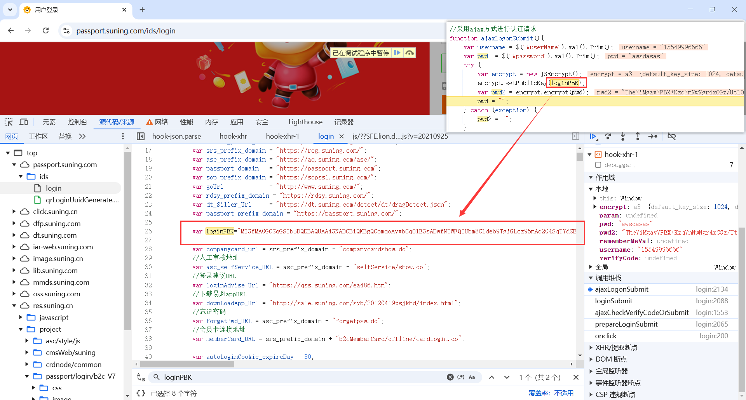Collapse the ids folder
Viewport: 746px width, 400px height.
pos(21,176)
